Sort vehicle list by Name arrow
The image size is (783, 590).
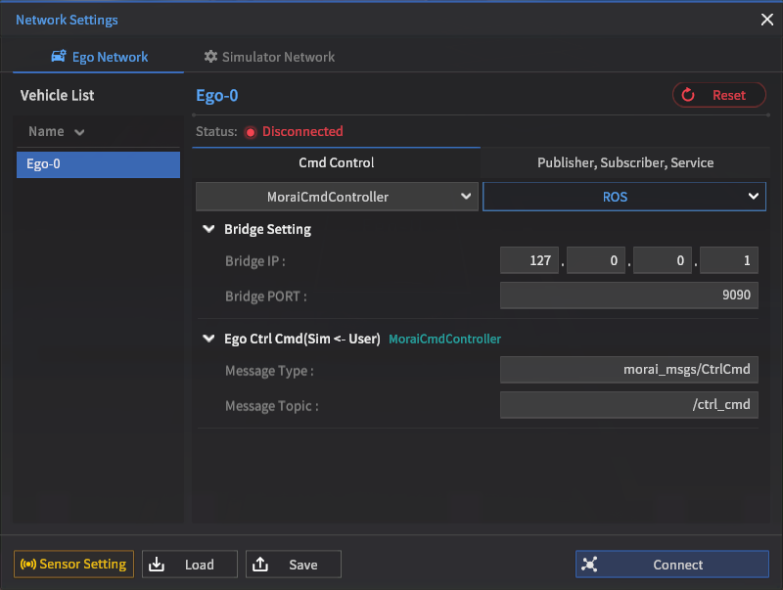[x=79, y=132]
